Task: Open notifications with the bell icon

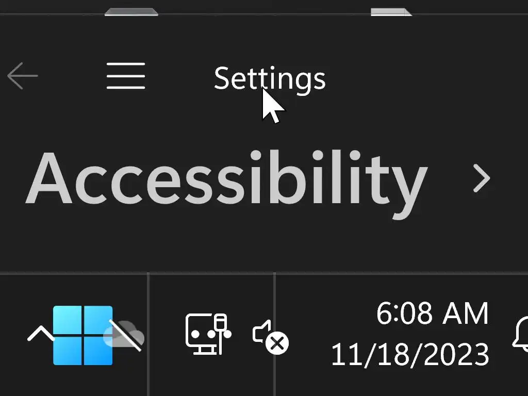Action: click(521, 334)
